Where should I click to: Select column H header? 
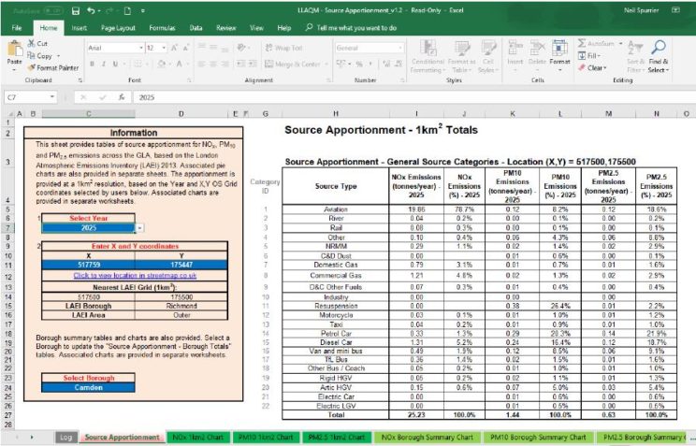click(x=336, y=114)
